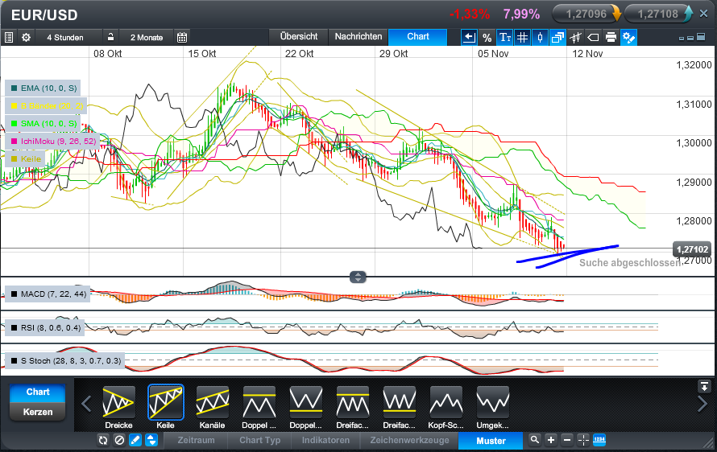The image size is (717, 452).
Task: Toggle the 1234 price values icon
Action: click(x=599, y=440)
